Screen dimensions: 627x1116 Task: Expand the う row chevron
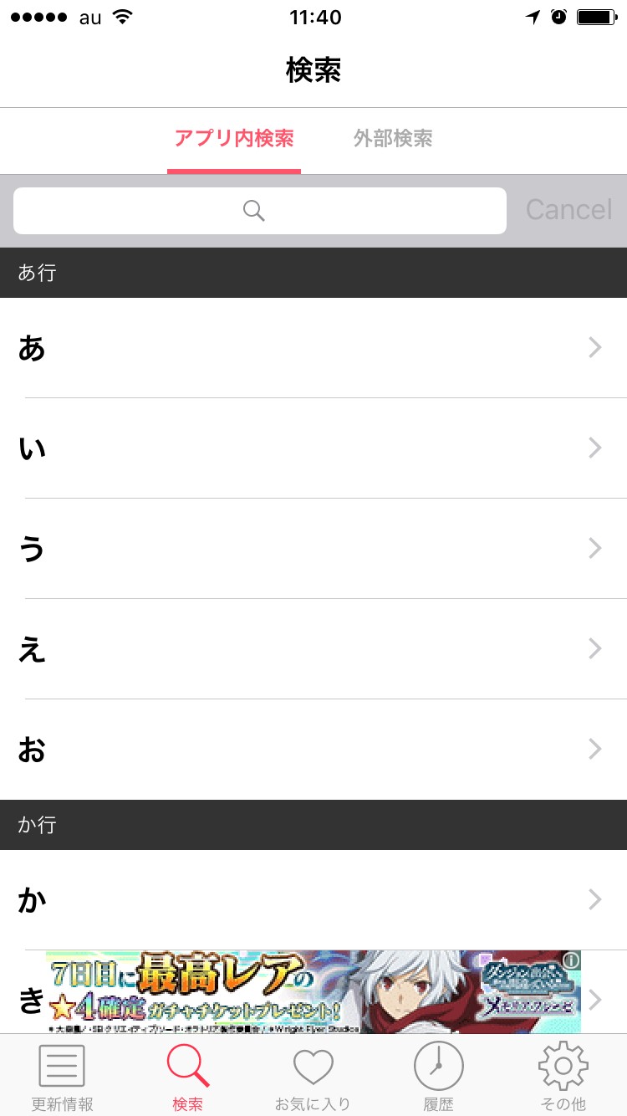pos(595,548)
